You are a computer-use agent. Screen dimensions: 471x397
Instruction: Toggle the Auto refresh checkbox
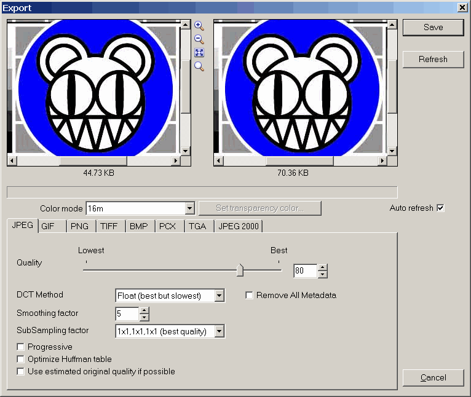pyautogui.click(x=440, y=208)
